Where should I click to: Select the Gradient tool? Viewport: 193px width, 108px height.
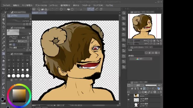(3, 73)
